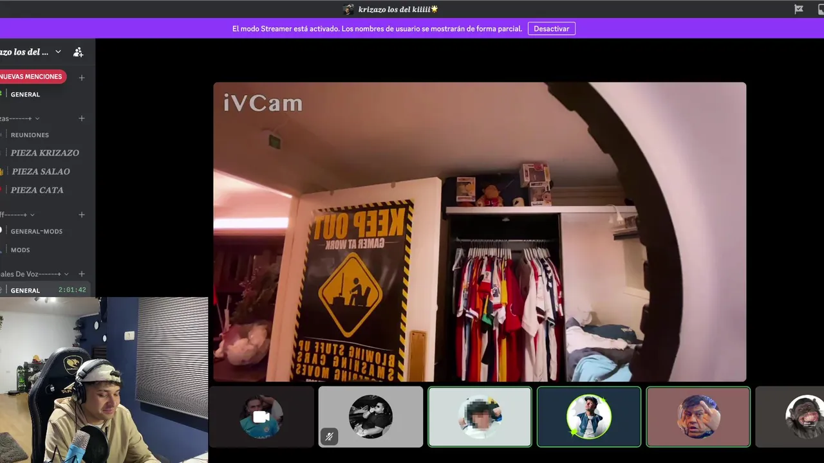Add channel with plus above REUNIONES
Screen dimensions: 824x463
click(x=82, y=118)
